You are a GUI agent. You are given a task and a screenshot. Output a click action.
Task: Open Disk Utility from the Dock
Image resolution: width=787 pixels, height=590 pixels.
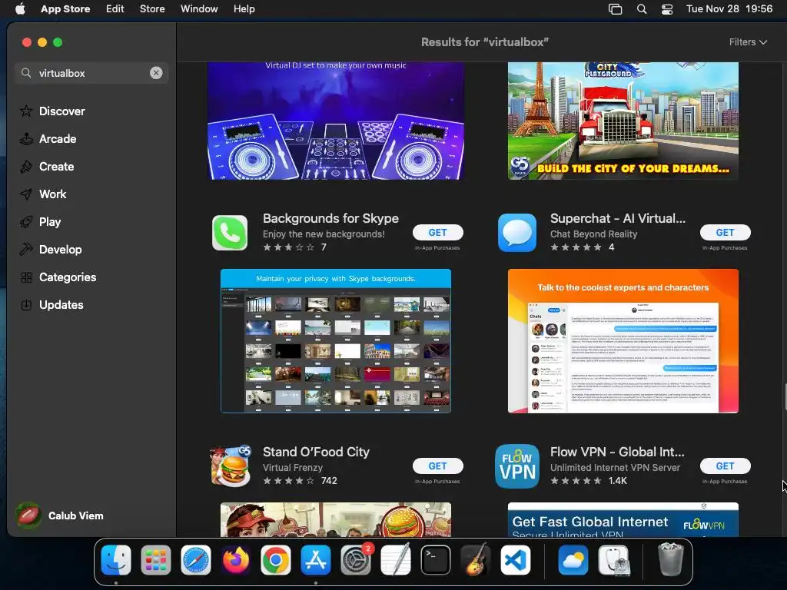[613, 560]
